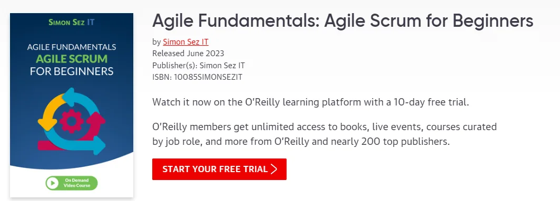Click the chevron arrow on the free trial button
Image resolution: width=560 pixels, height=201 pixels.
pyautogui.click(x=274, y=169)
